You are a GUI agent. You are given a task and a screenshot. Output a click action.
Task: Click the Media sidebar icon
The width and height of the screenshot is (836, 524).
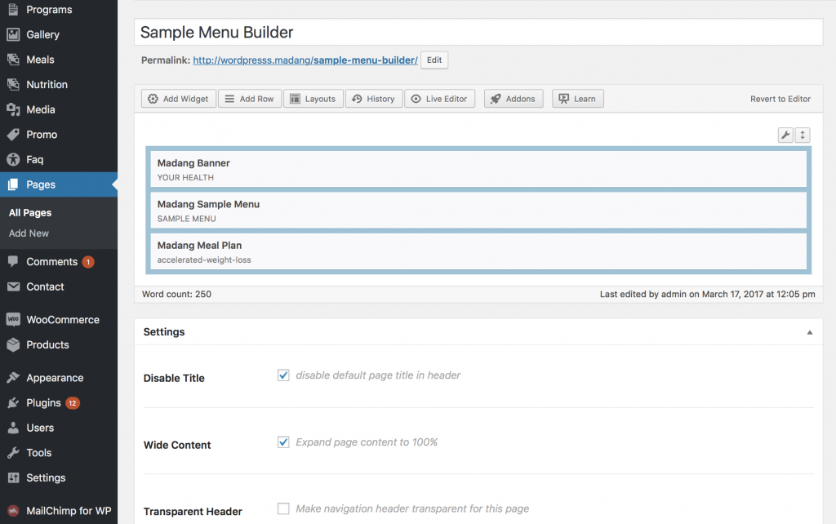(x=13, y=109)
